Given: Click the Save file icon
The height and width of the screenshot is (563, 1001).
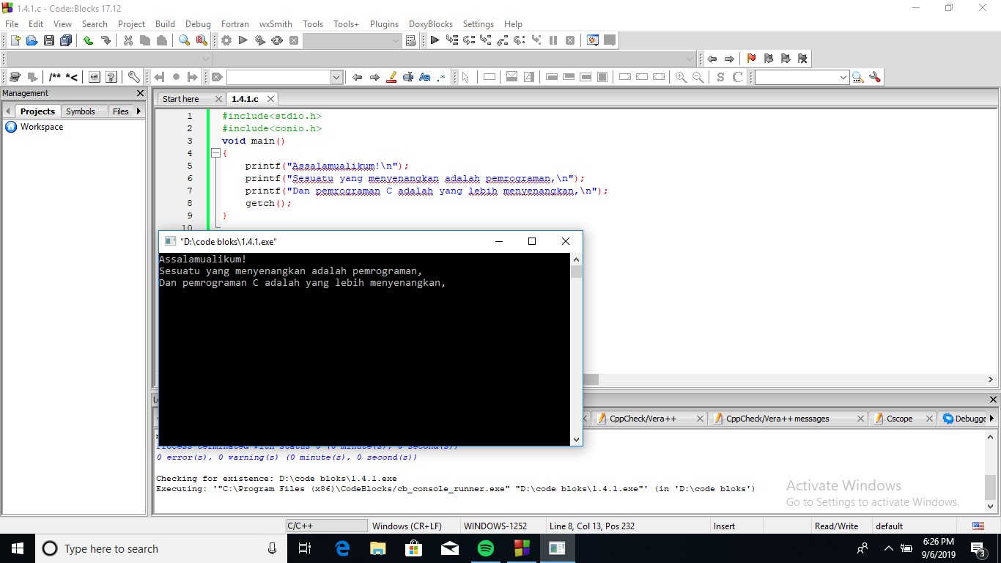Looking at the screenshot, I should [48, 41].
